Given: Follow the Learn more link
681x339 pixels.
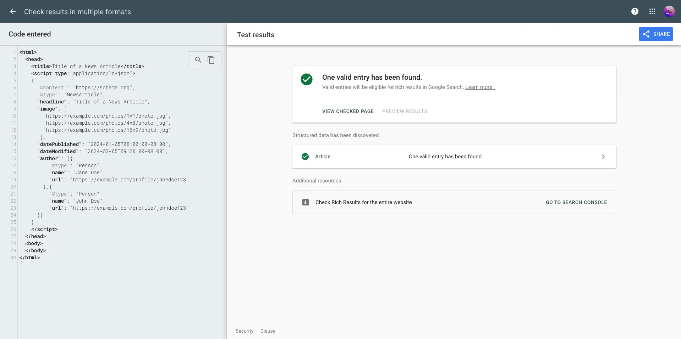Looking at the screenshot, I should coord(479,87).
